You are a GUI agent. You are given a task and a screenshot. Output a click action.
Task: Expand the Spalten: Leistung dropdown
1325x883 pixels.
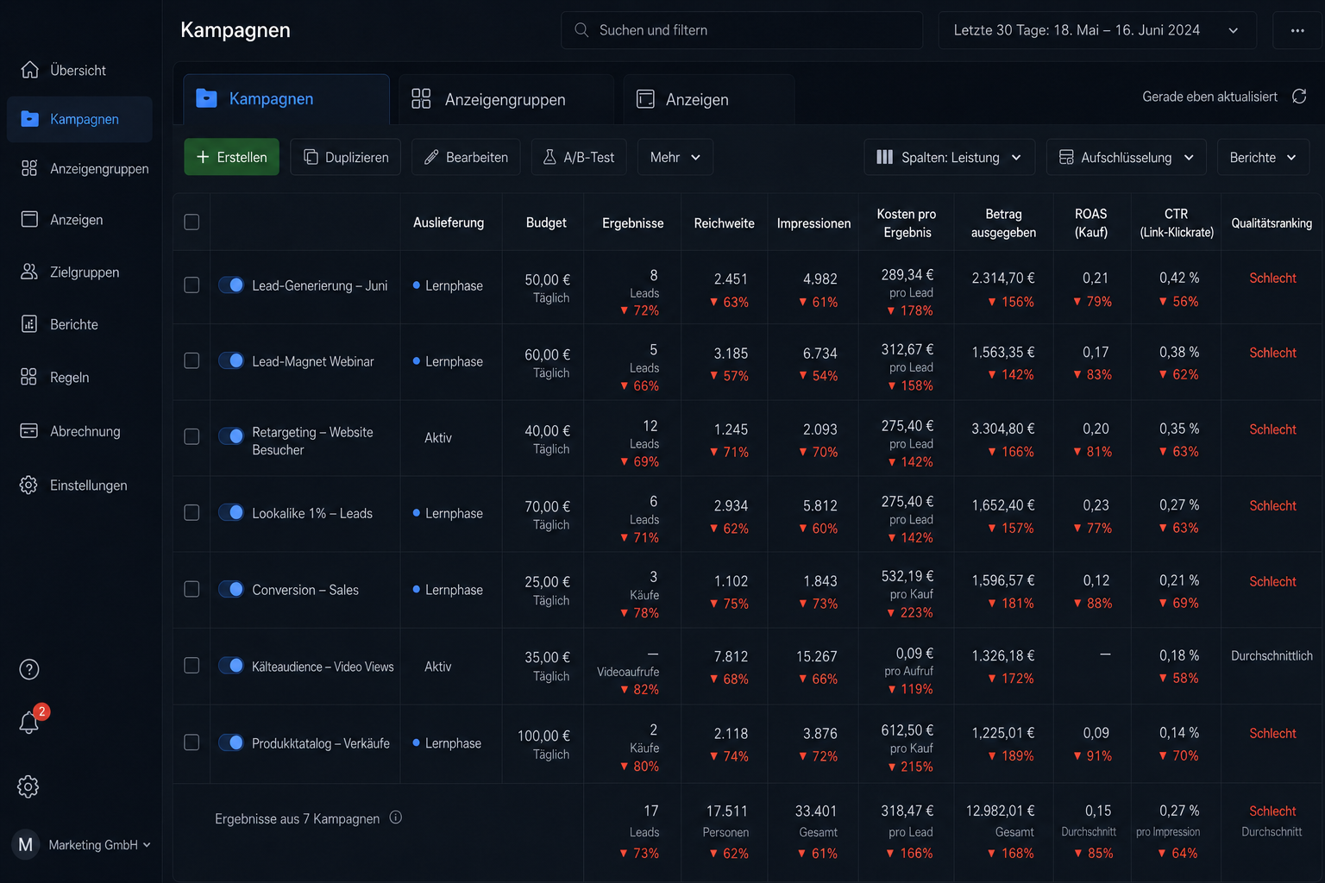tap(949, 157)
